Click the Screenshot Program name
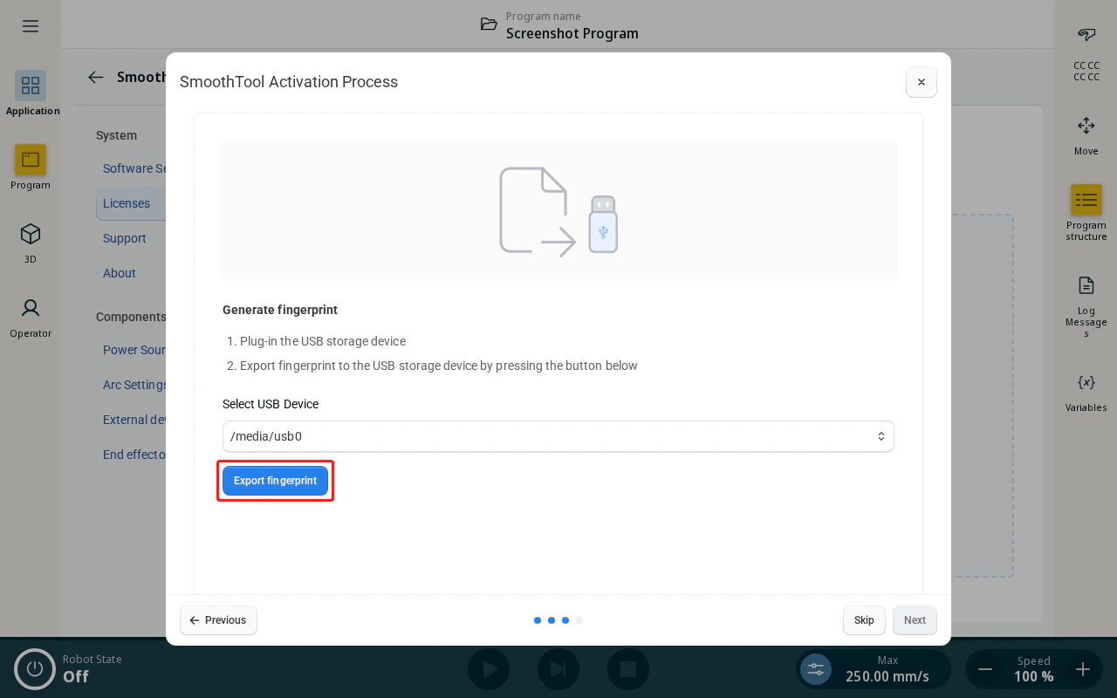Image resolution: width=1117 pixels, height=698 pixels. coord(572,33)
